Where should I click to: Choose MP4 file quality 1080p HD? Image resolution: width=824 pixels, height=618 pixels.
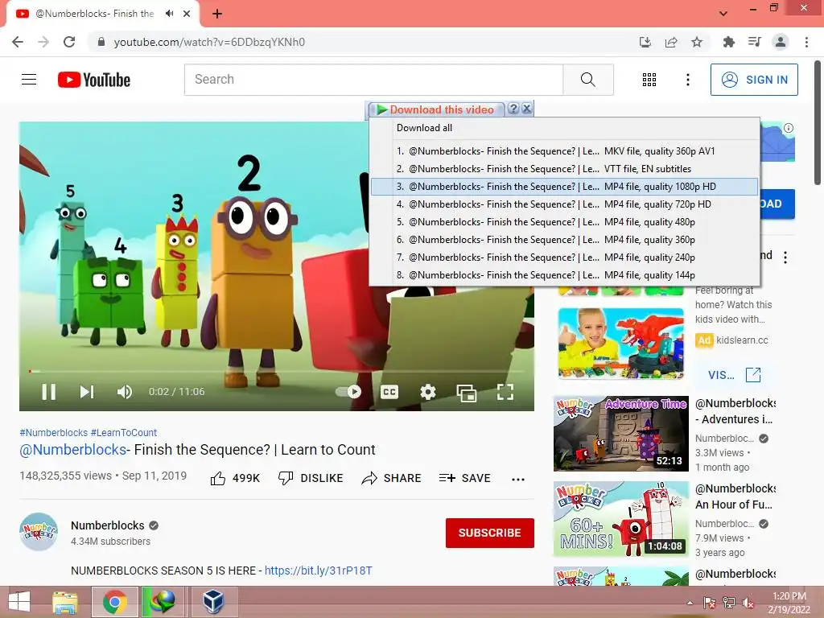pyautogui.click(x=564, y=187)
